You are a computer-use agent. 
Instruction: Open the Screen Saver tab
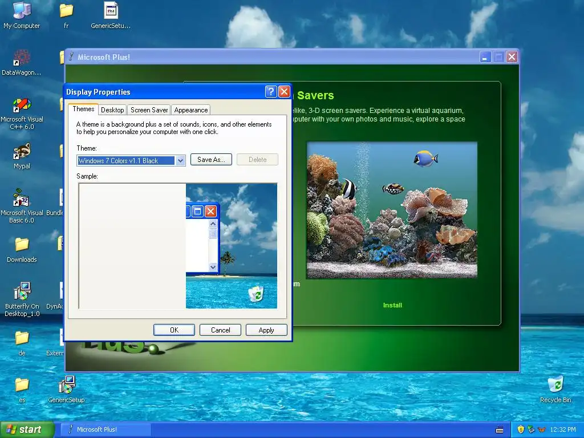pyautogui.click(x=149, y=110)
